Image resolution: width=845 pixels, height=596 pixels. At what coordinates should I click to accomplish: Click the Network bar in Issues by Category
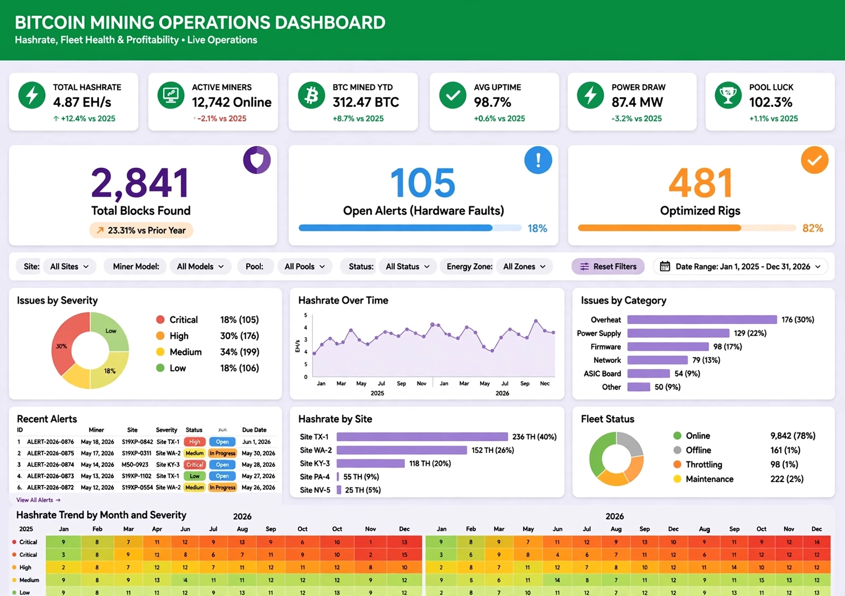(x=657, y=360)
